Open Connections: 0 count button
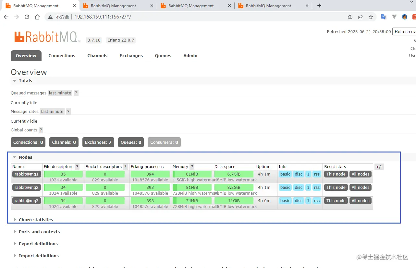Screen dimensions: 416x268 [28, 142]
